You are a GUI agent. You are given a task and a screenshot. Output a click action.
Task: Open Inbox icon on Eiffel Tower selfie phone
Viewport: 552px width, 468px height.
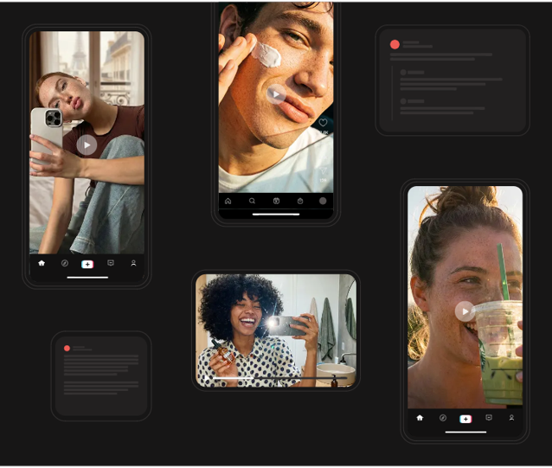(x=111, y=263)
